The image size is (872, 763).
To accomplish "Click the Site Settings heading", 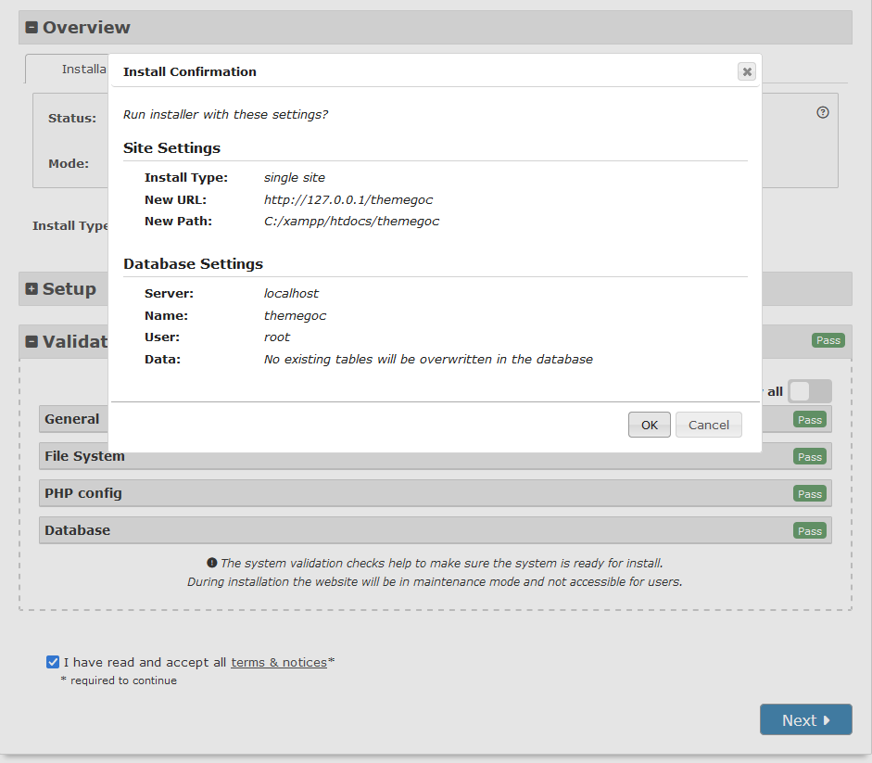I will (171, 148).
